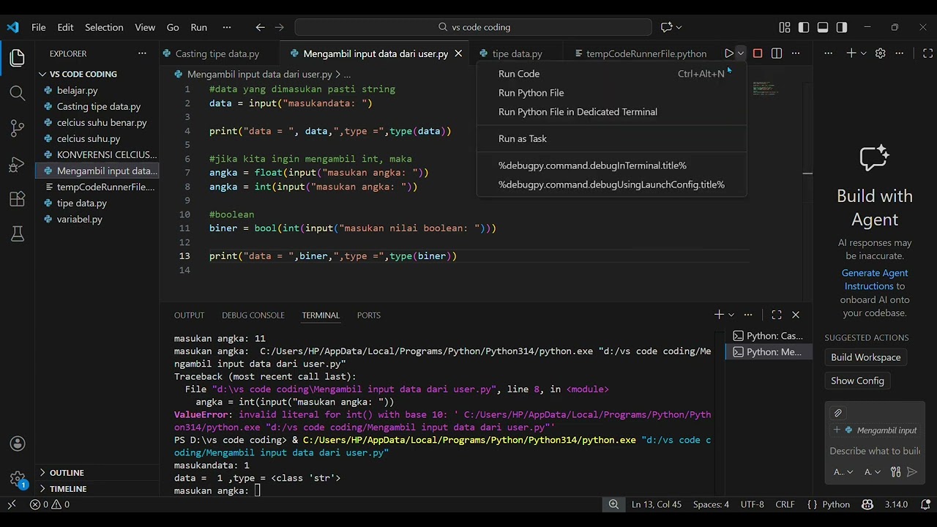Click the command center search box
This screenshot has width=937, height=527.
tap(473, 27)
